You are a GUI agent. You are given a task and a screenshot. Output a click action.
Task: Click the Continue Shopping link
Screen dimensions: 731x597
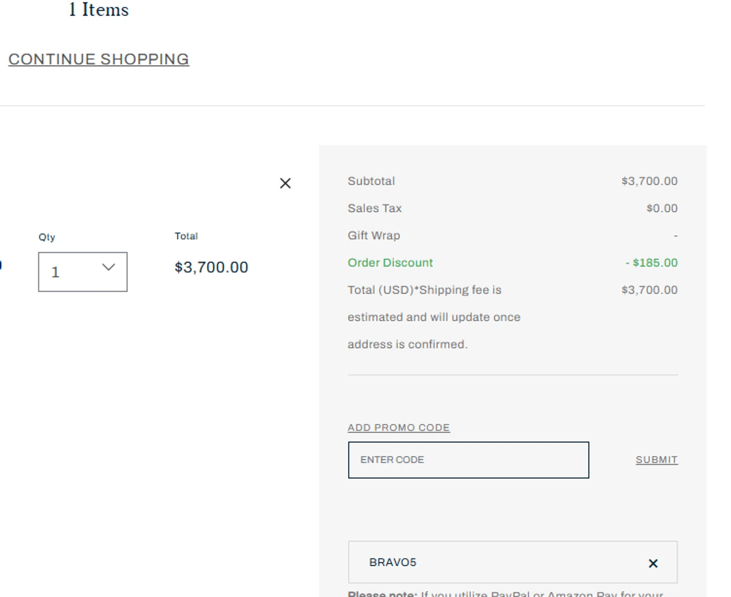(98, 59)
